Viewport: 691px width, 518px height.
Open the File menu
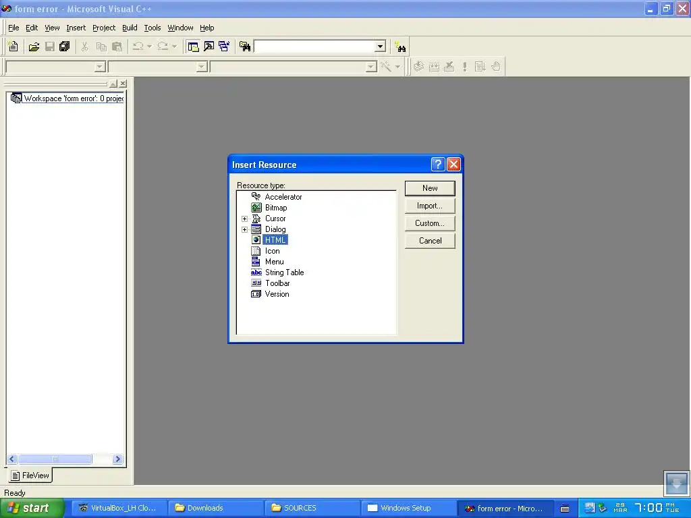13,28
